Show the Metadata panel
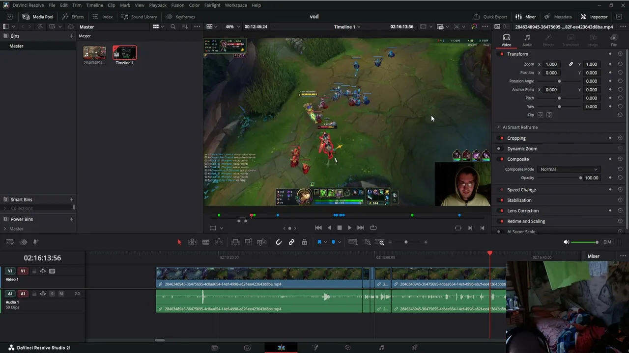This screenshot has width=629, height=353. pyautogui.click(x=558, y=17)
